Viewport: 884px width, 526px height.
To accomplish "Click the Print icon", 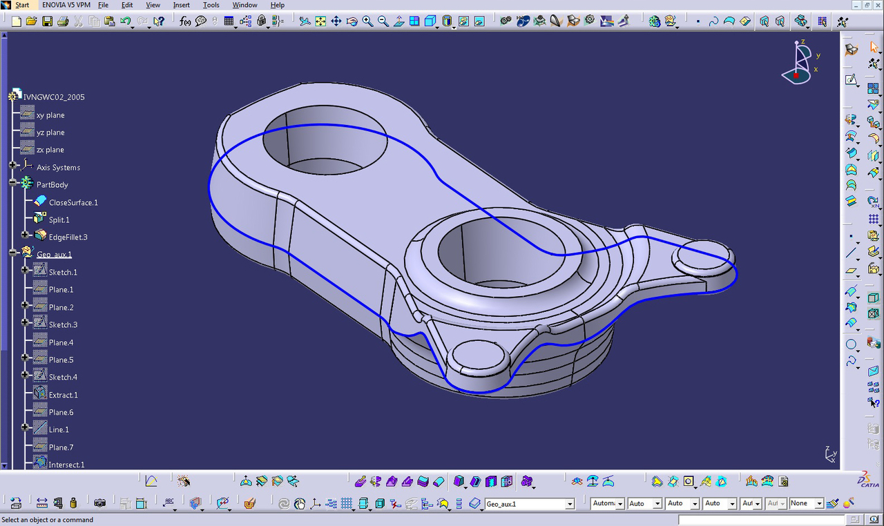I will pyautogui.click(x=63, y=21).
